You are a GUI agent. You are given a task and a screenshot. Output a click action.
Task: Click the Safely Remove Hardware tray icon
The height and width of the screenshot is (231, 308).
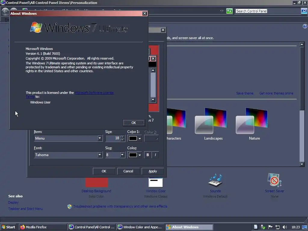263,227
